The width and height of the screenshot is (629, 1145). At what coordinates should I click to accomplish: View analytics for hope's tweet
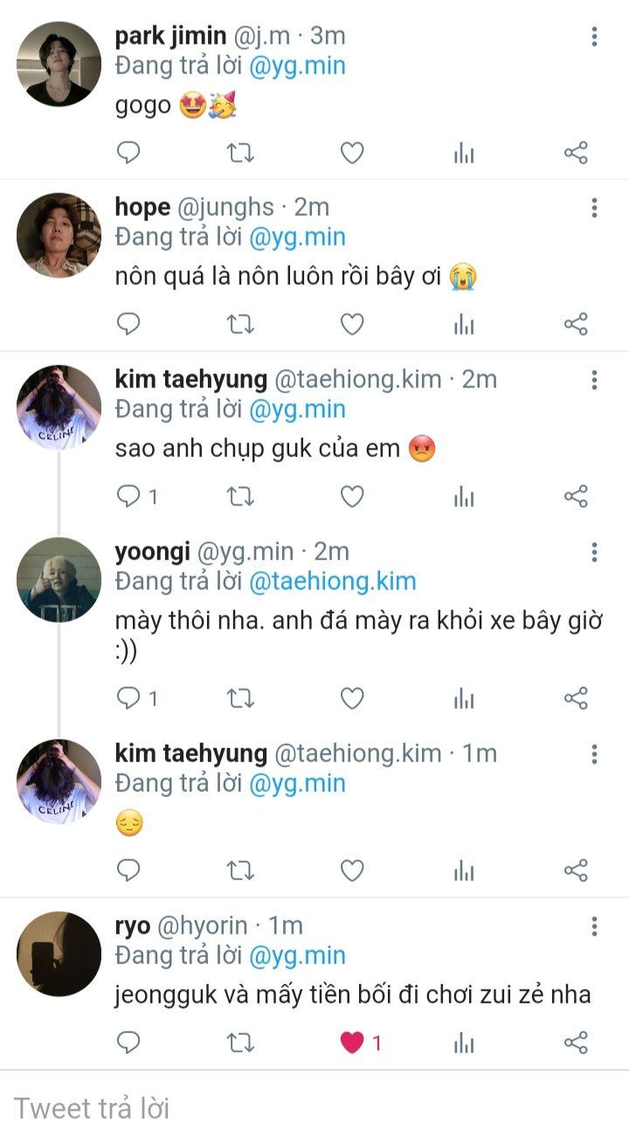464,324
